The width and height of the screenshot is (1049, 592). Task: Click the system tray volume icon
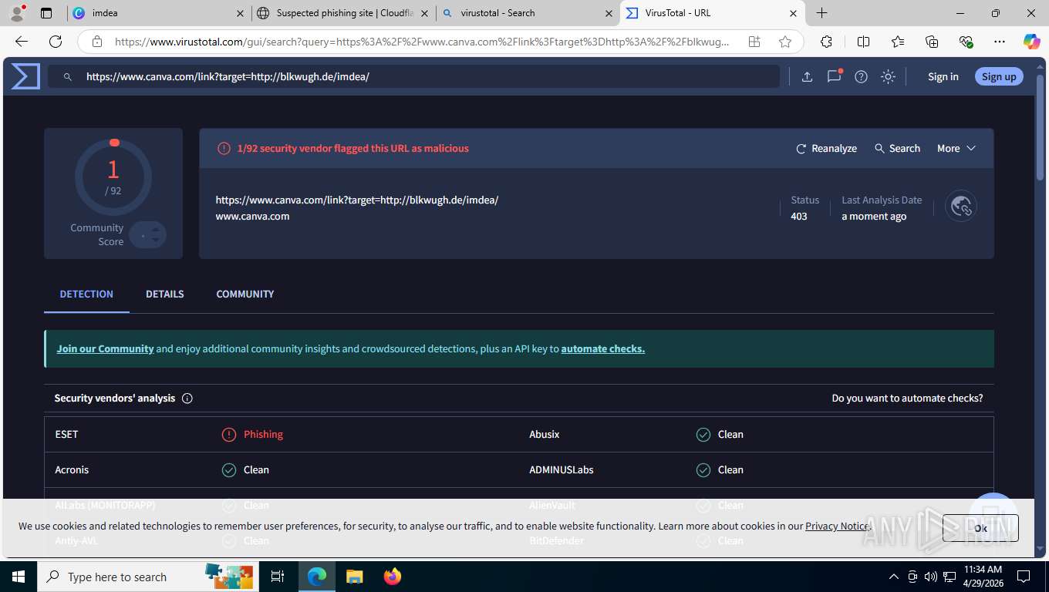click(930, 577)
